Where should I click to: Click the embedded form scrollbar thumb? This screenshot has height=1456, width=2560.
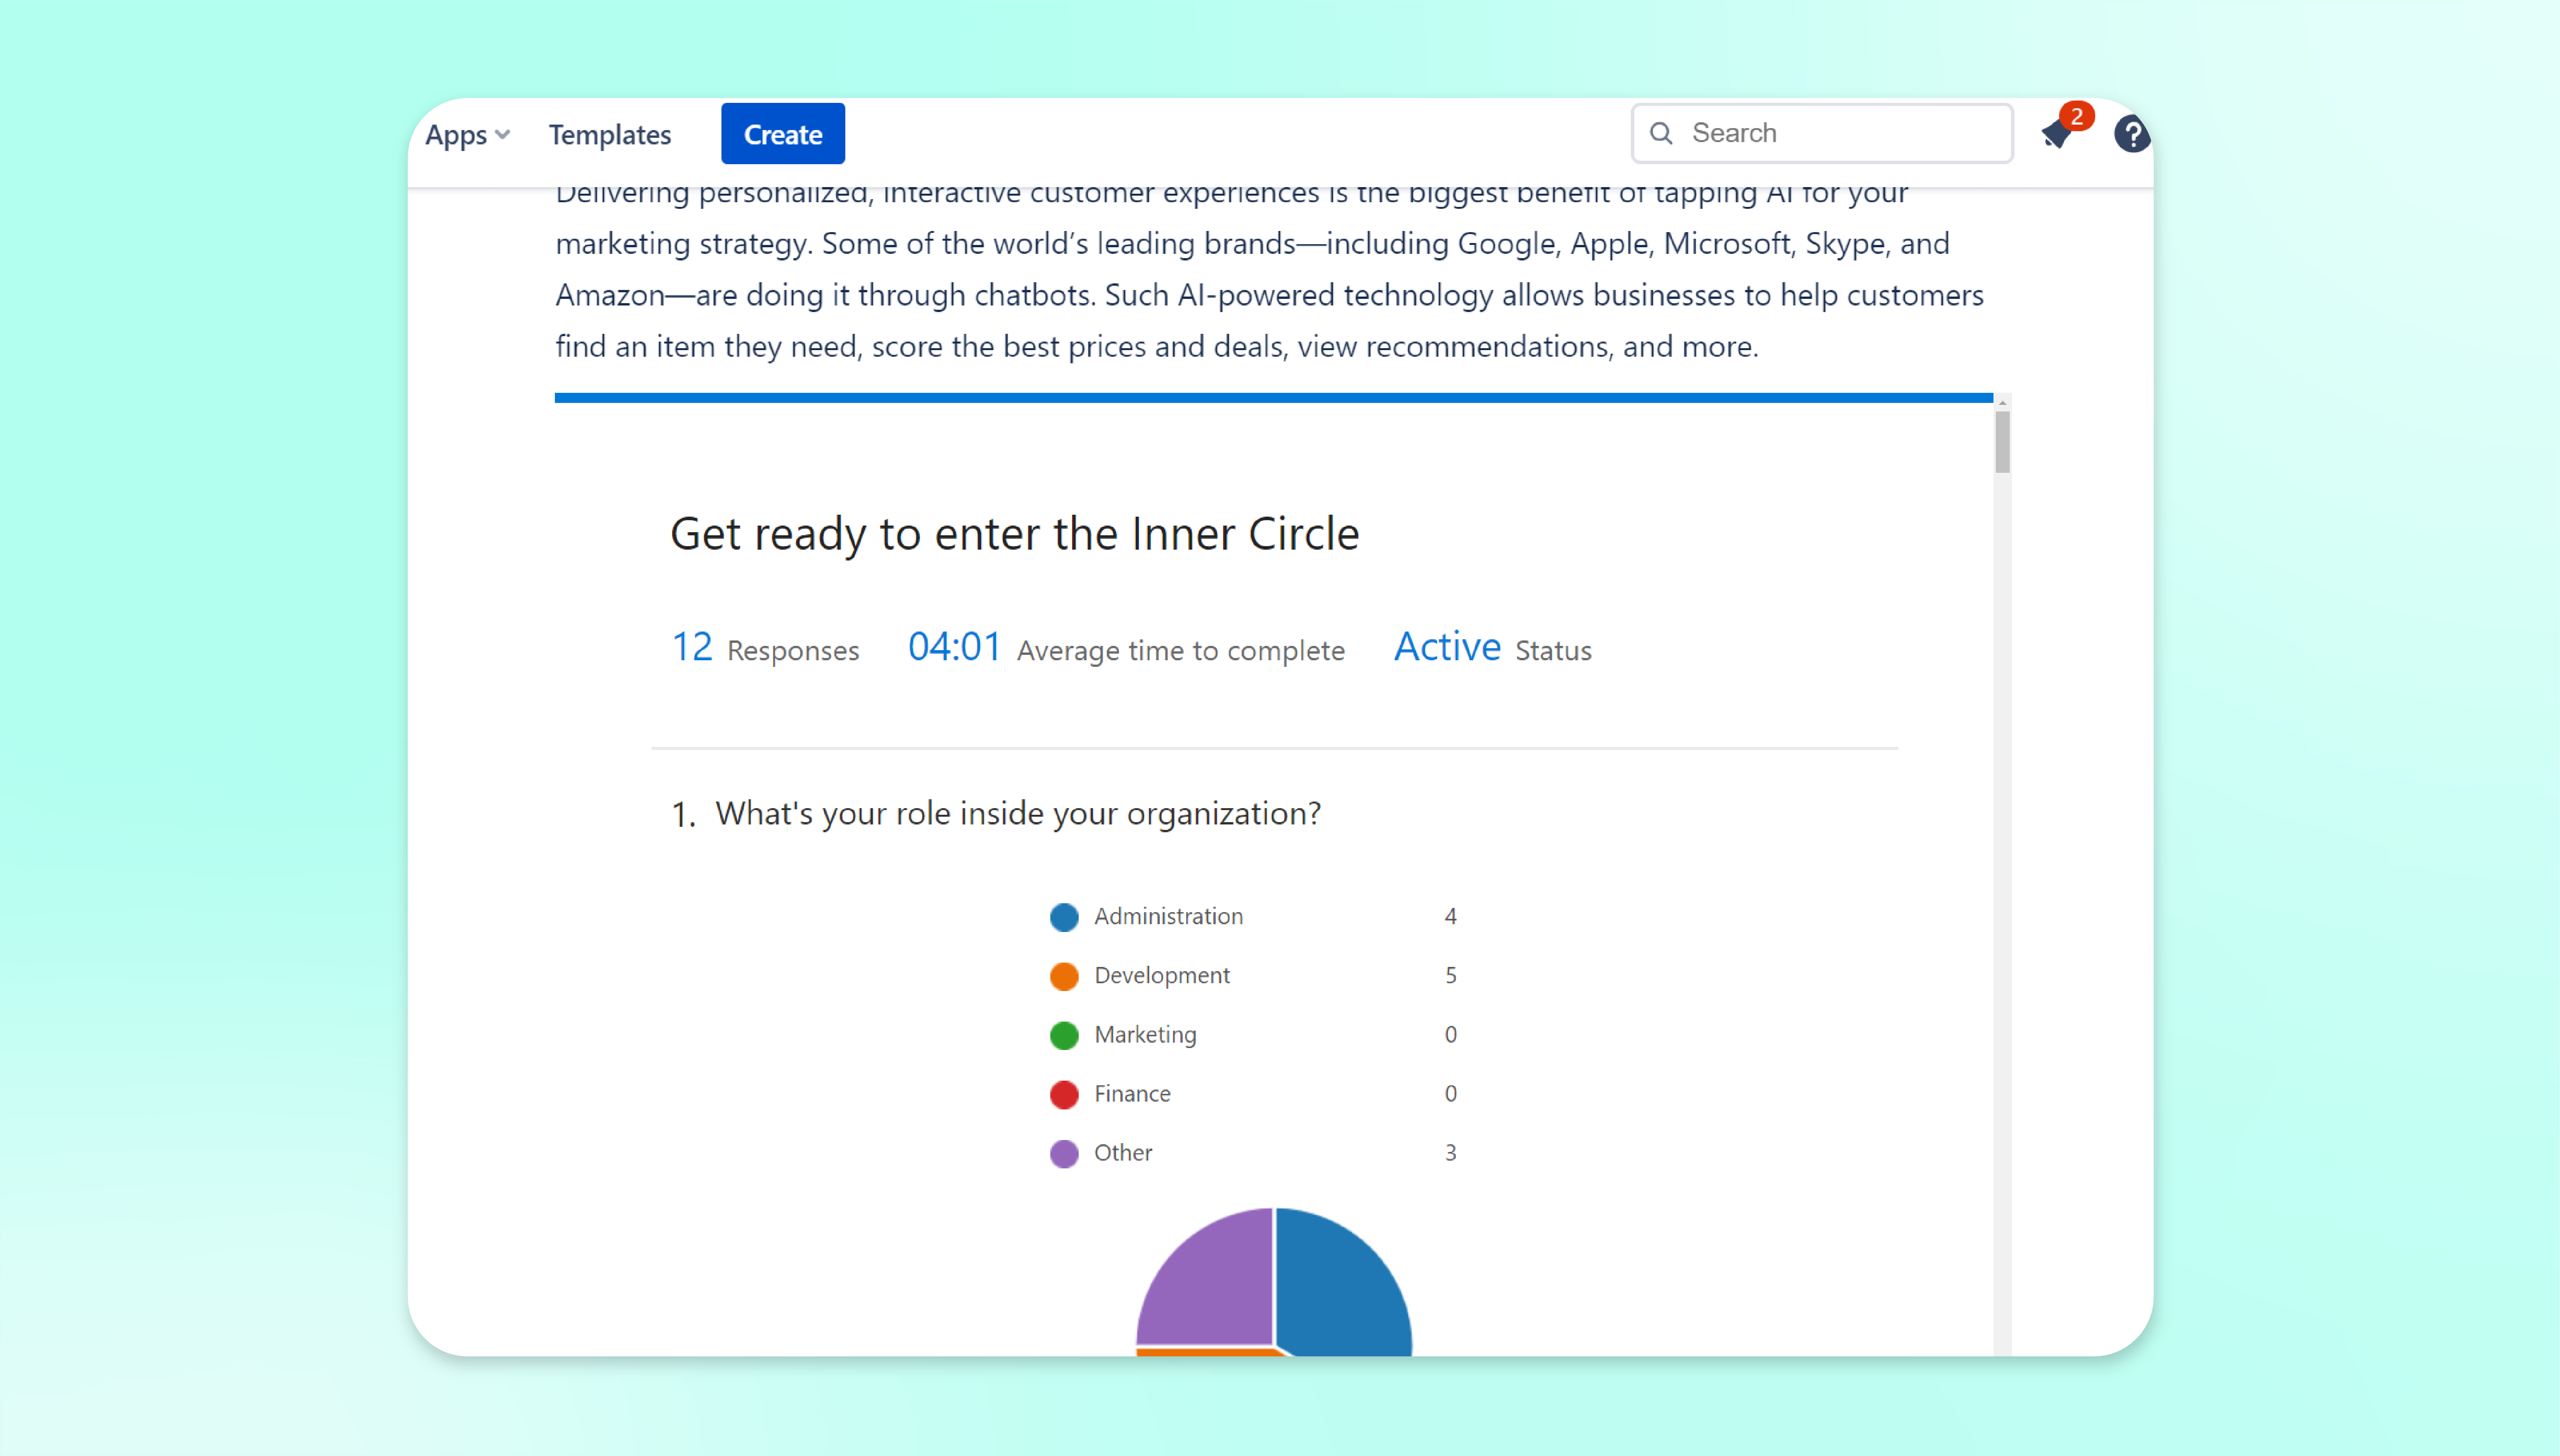2002,441
